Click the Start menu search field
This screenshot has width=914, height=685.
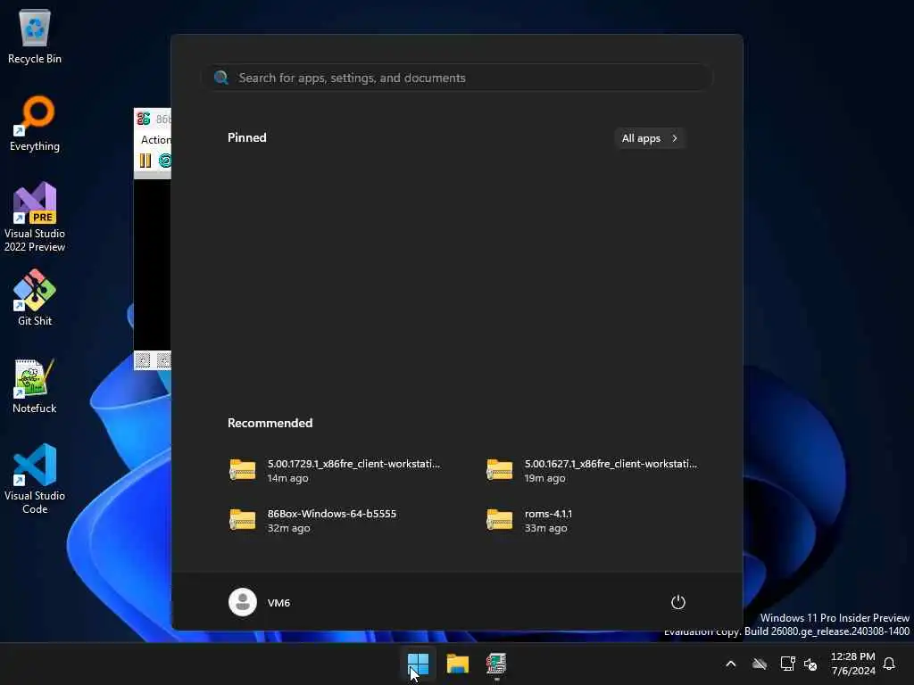[458, 78]
